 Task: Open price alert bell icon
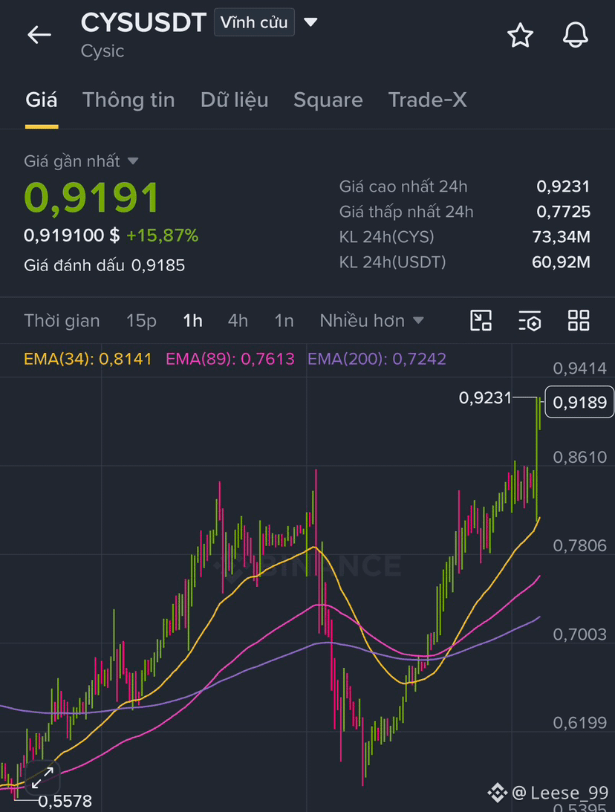pyautogui.click(x=575, y=35)
